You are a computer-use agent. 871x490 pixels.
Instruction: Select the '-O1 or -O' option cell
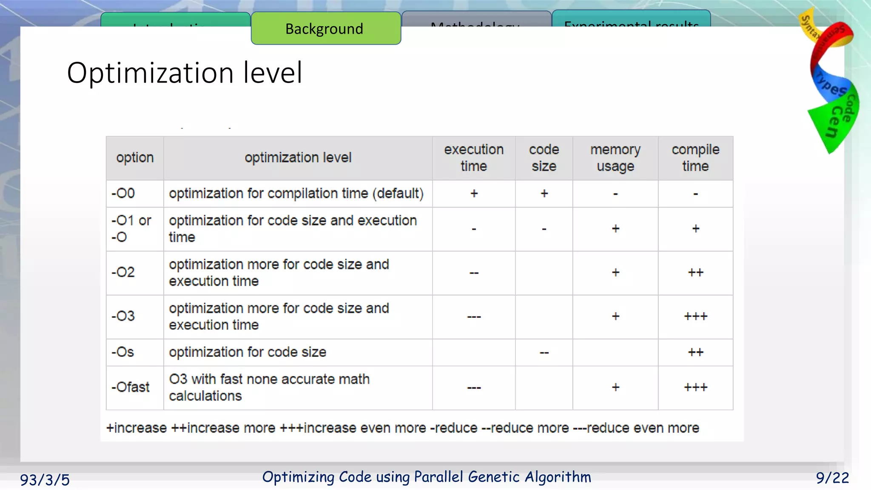[x=135, y=229]
